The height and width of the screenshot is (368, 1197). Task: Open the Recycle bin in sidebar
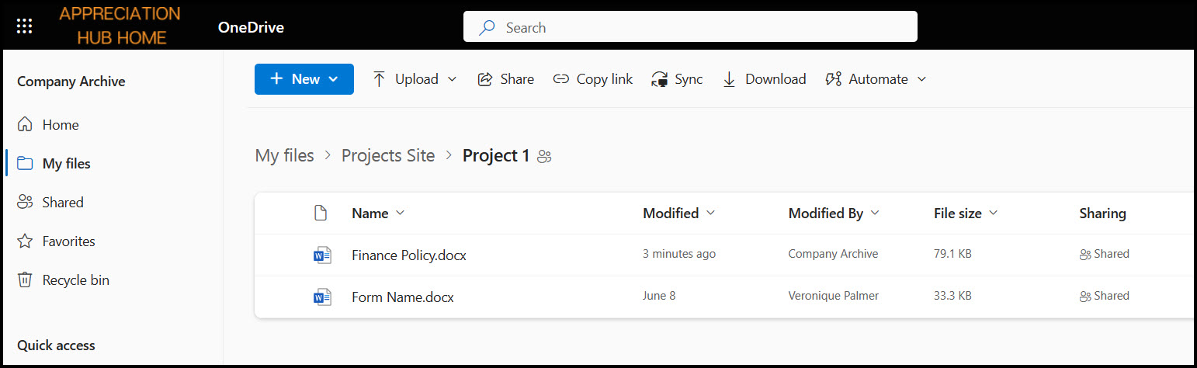pos(75,280)
